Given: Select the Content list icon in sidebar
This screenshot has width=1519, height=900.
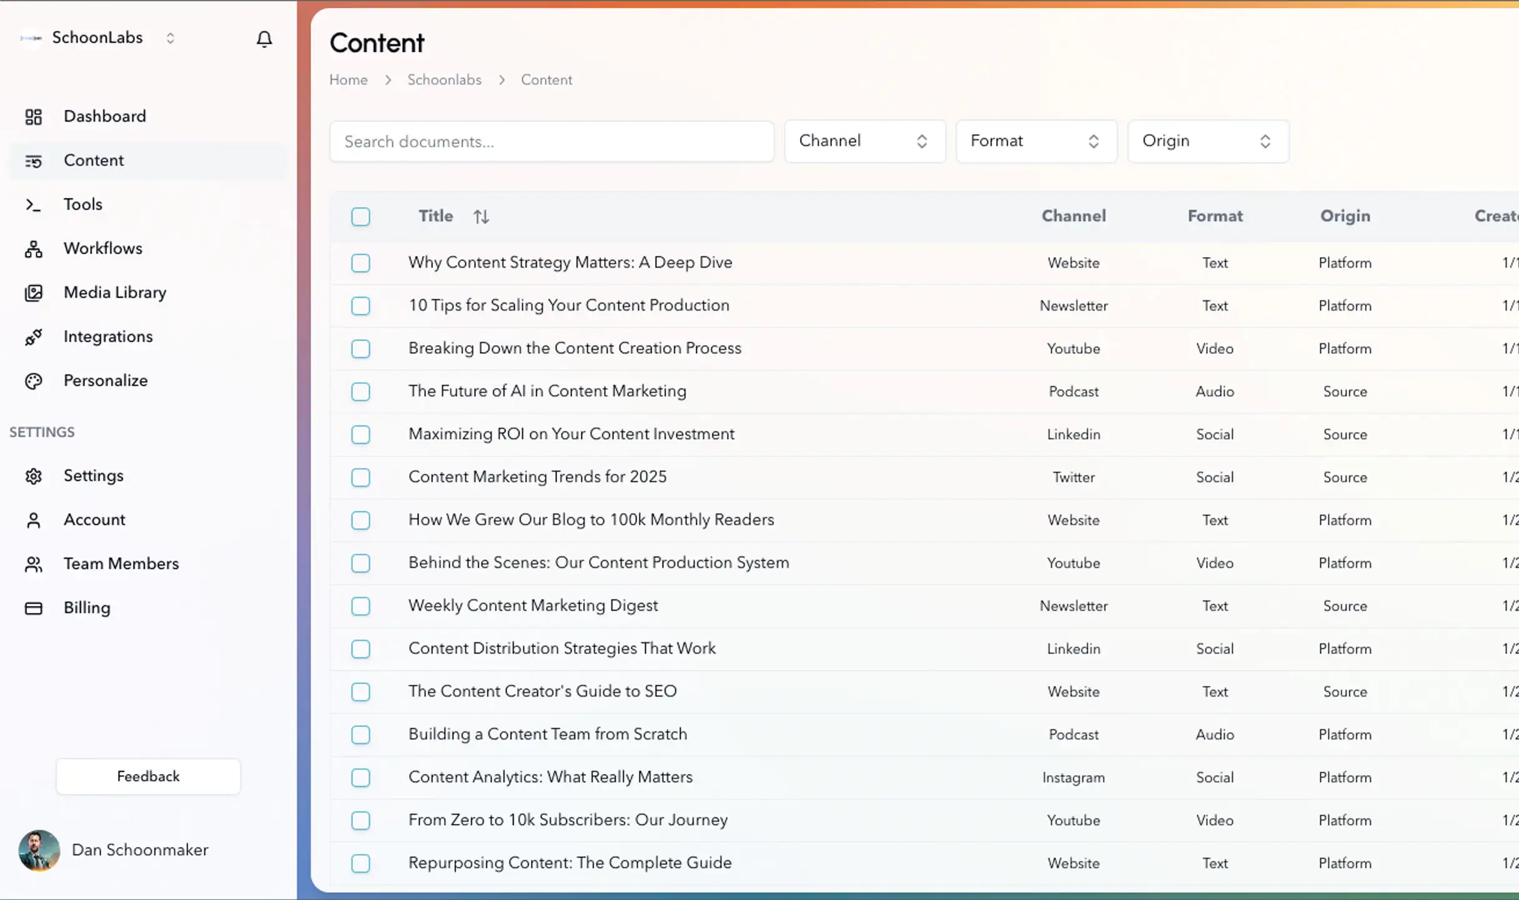Looking at the screenshot, I should tap(34, 160).
